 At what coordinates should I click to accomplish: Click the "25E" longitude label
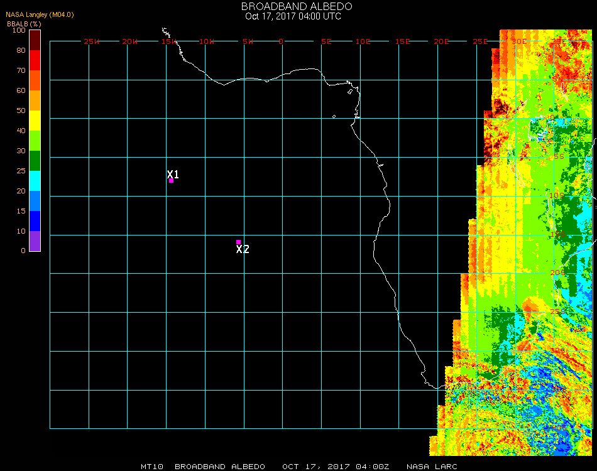[x=480, y=41]
